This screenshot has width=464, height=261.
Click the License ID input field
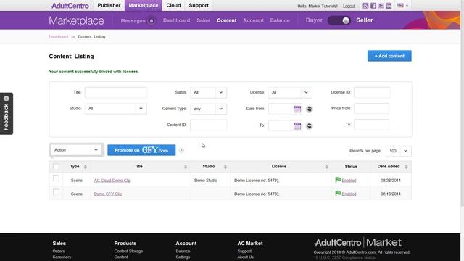click(x=372, y=92)
